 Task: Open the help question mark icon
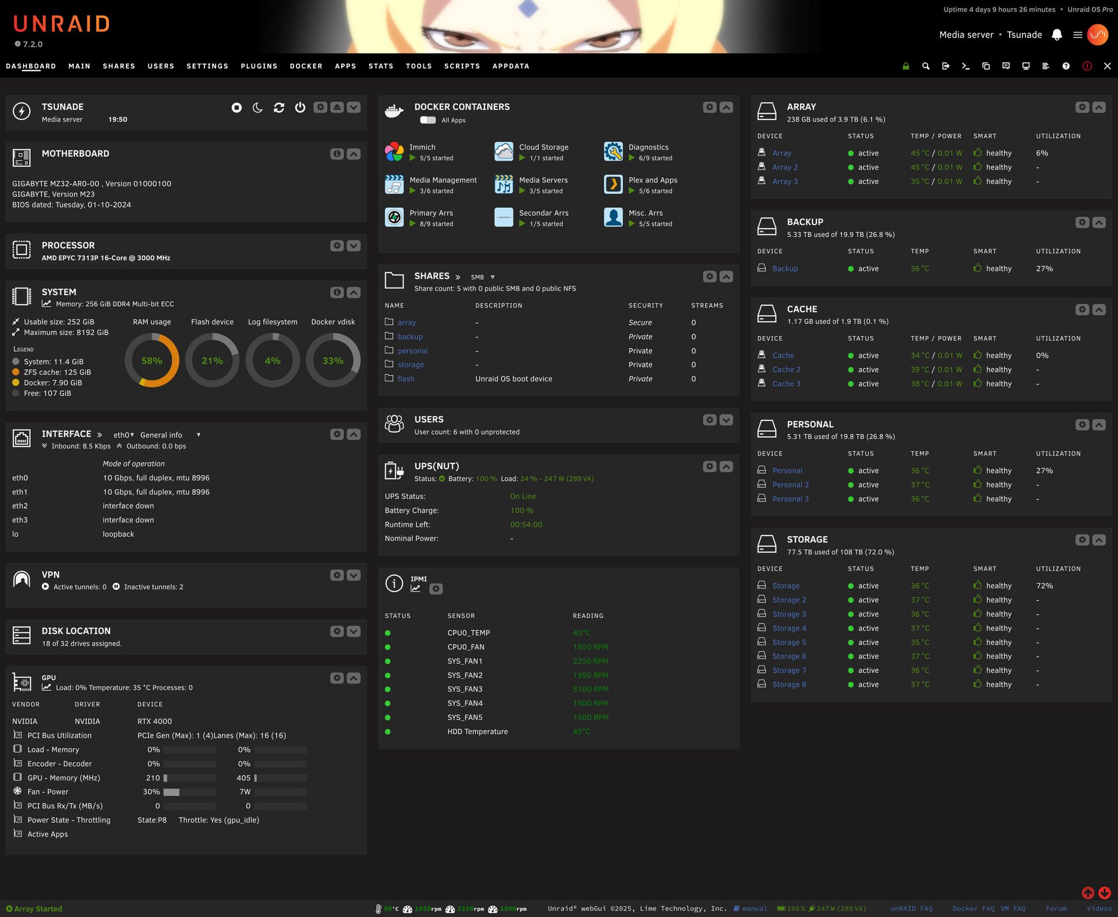[1066, 66]
